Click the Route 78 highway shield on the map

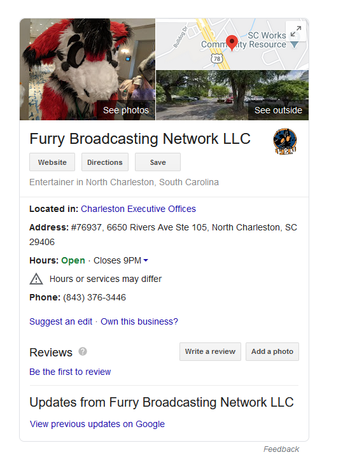217,59
